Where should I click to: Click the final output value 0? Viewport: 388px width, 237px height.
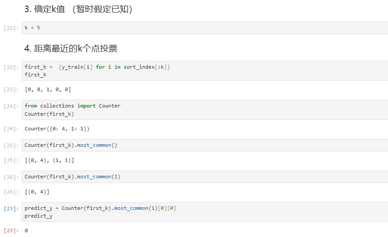click(x=26, y=231)
